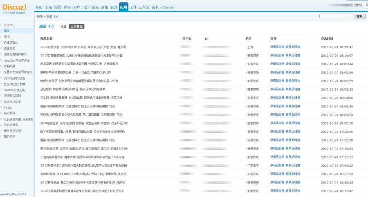Open the UCenter menu item
The height and width of the screenshot is (197, 368).
pos(168,7)
